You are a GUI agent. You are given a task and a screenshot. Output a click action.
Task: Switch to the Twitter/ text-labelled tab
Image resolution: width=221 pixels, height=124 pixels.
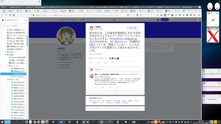(x=46, y=11)
